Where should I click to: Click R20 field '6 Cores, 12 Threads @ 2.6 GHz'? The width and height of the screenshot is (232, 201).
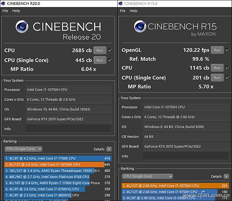68,99
